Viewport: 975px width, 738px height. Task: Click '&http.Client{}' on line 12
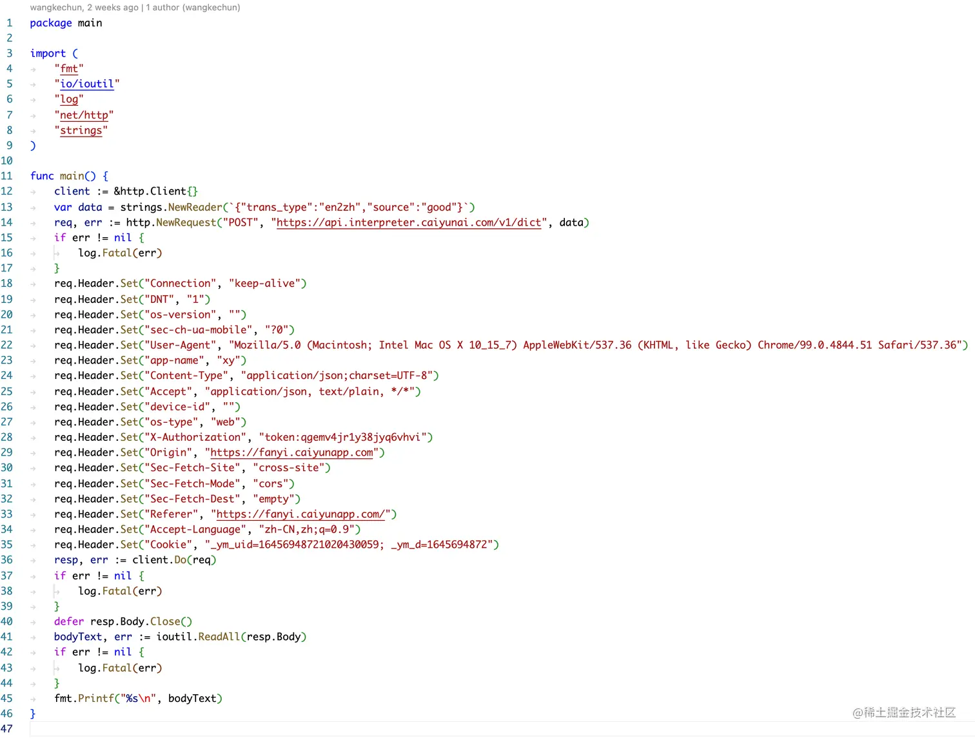pyautogui.click(x=156, y=191)
